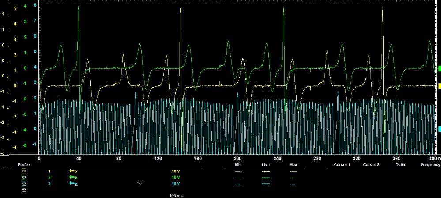
Task: Click the cyan channel 3 zero-level marker
Action: (x=439, y=129)
